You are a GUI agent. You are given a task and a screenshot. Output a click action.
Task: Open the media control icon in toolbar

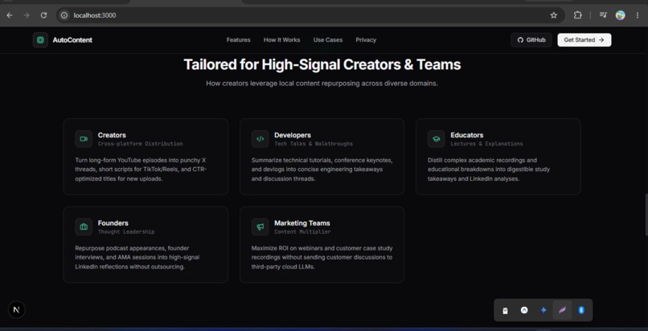[603, 15]
